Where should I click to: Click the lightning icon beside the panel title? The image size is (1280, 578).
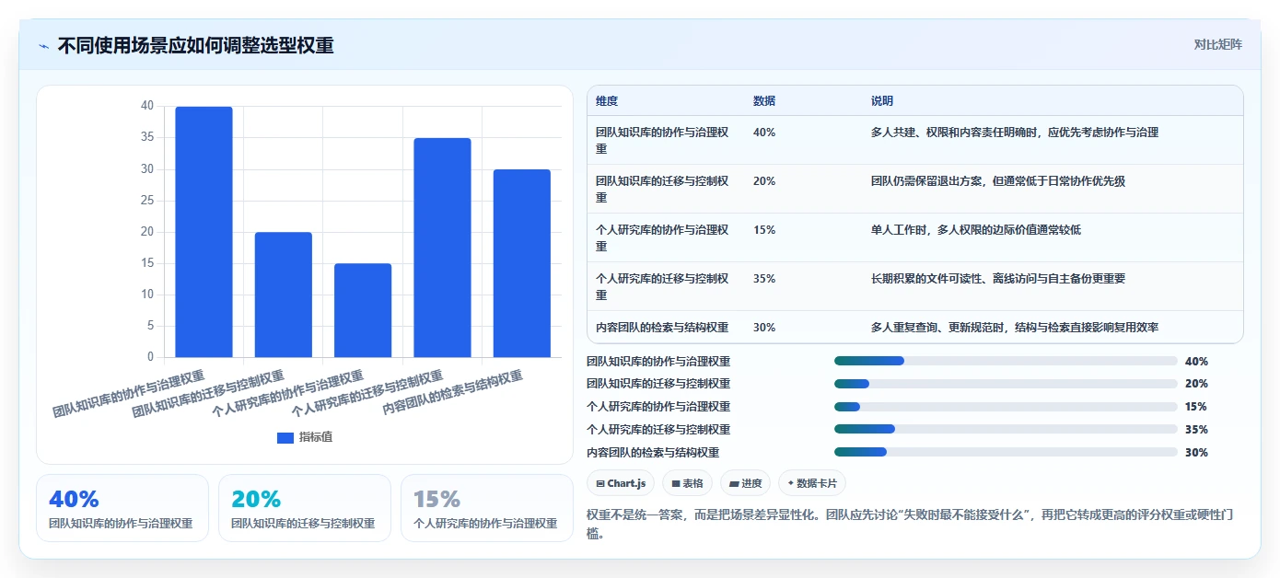tap(43, 46)
